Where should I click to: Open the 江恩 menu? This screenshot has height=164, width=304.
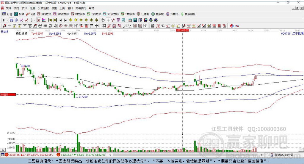point(33,8)
